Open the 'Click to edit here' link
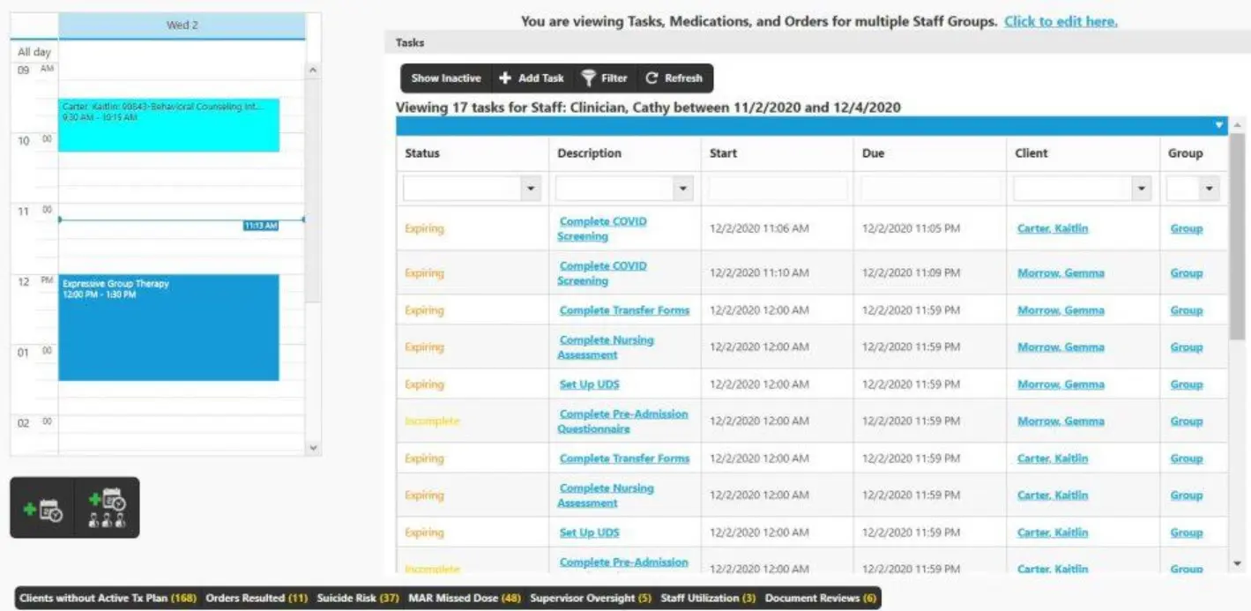 coord(1060,21)
